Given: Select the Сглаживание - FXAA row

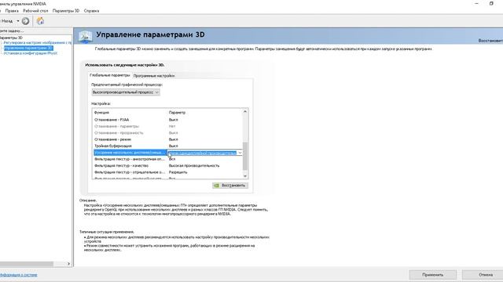Looking at the screenshot, I should point(168,120).
